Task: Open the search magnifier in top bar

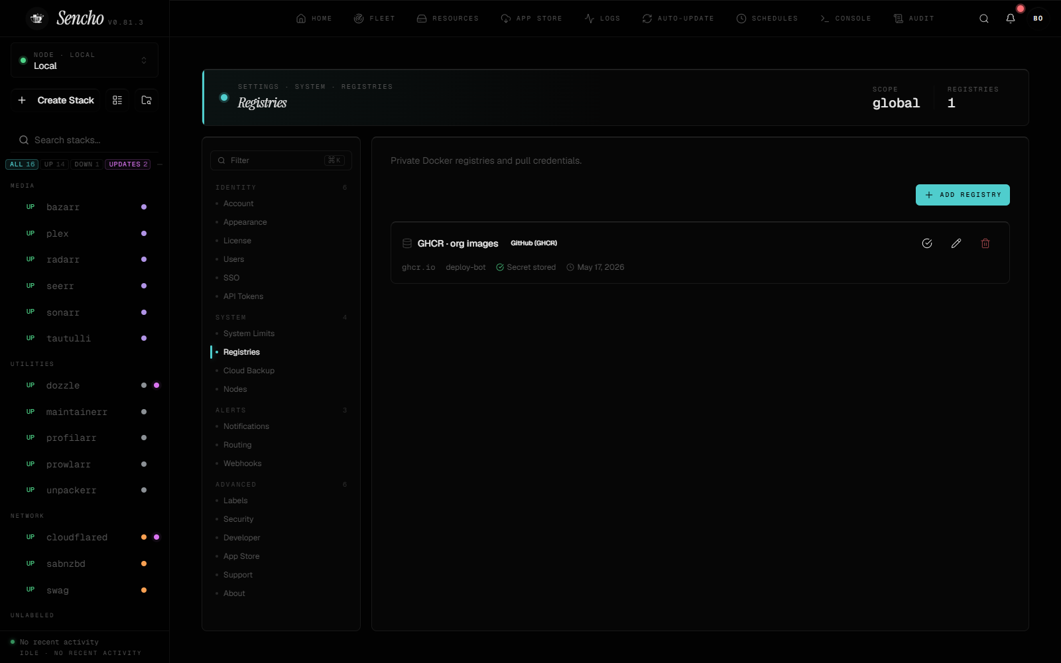Action: click(984, 19)
